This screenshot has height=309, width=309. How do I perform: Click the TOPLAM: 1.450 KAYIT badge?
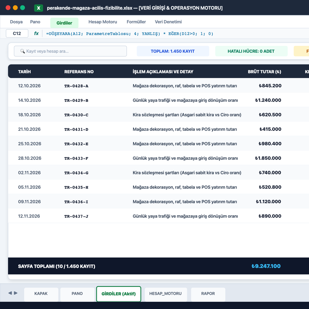point(173,51)
